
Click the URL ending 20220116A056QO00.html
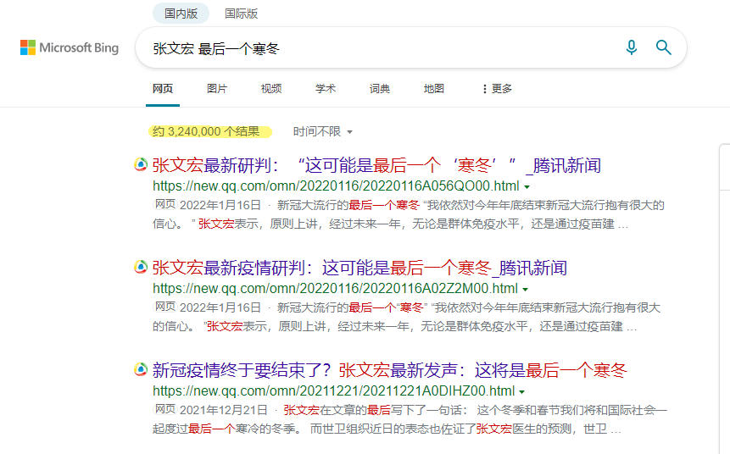pyautogui.click(x=336, y=186)
